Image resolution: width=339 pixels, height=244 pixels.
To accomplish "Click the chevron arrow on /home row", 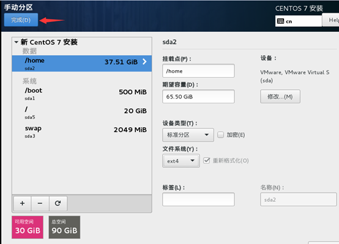I will coord(144,62).
